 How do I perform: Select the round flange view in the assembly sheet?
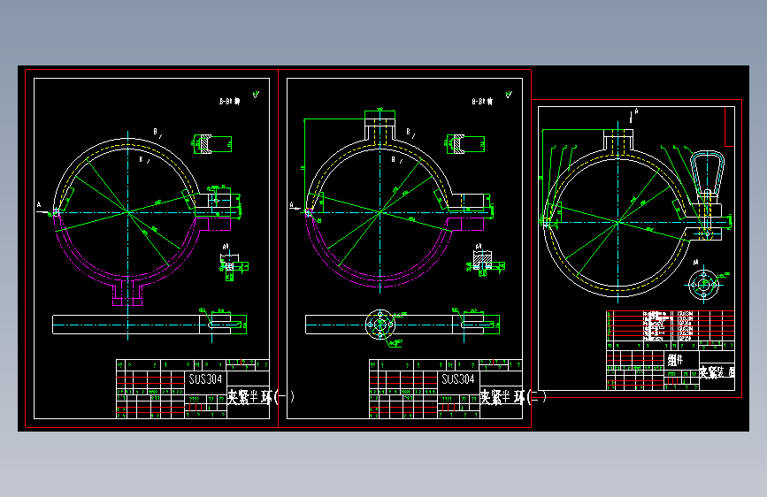(x=704, y=284)
